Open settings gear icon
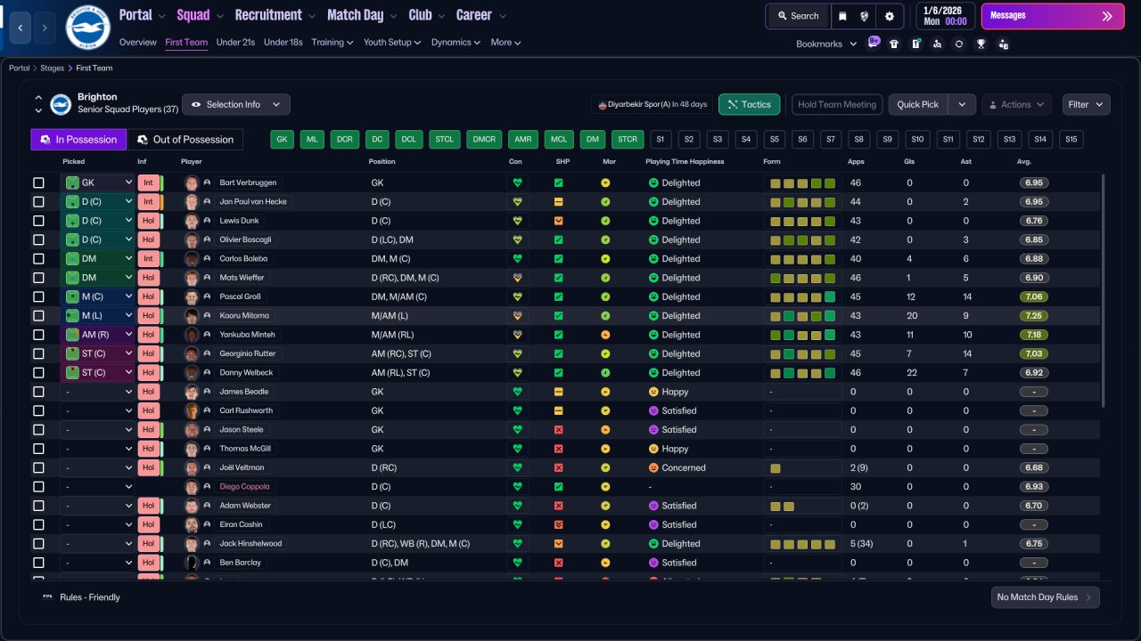Viewport: 1141px width, 641px height. (890, 16)
